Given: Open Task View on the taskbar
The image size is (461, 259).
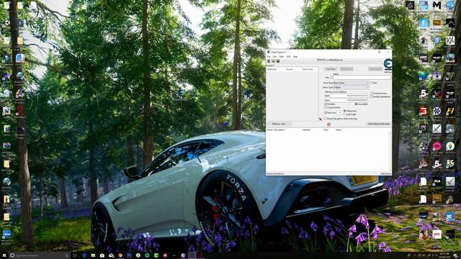Looking at the screenshot, I should 75,255.
